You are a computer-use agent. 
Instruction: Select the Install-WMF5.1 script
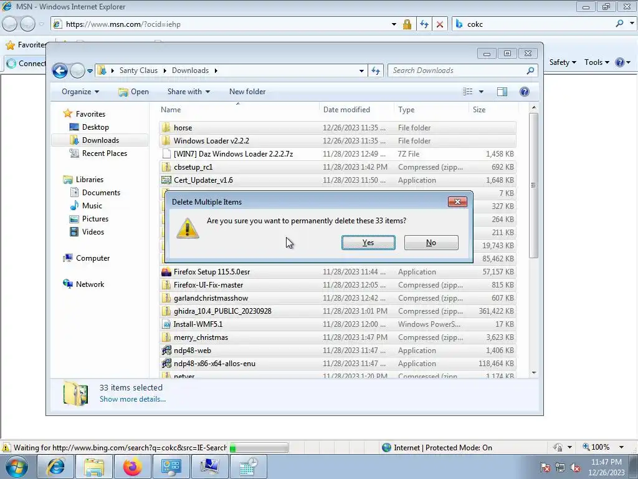338,324
